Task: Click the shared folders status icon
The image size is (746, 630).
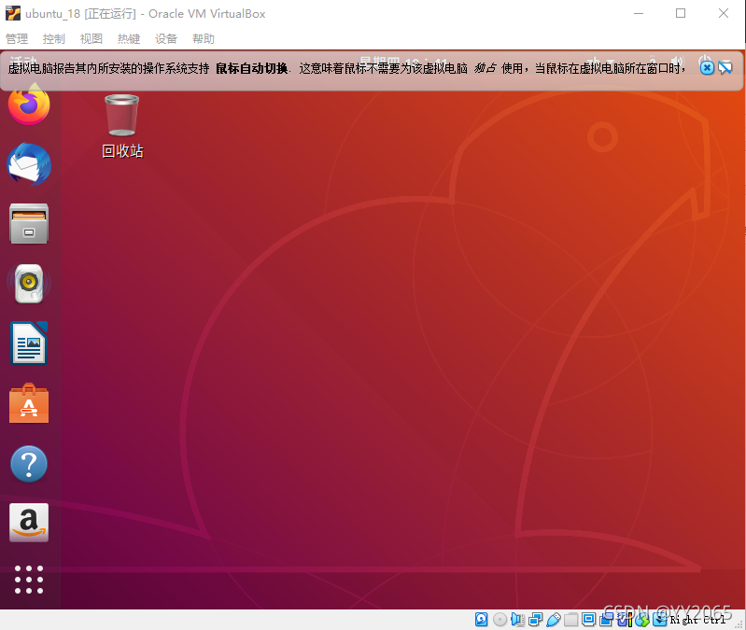Action: 570,620
